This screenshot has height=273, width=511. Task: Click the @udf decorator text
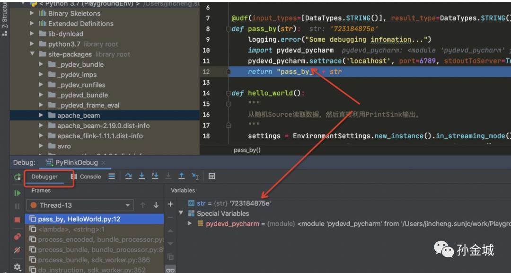[x=240, y=18]
